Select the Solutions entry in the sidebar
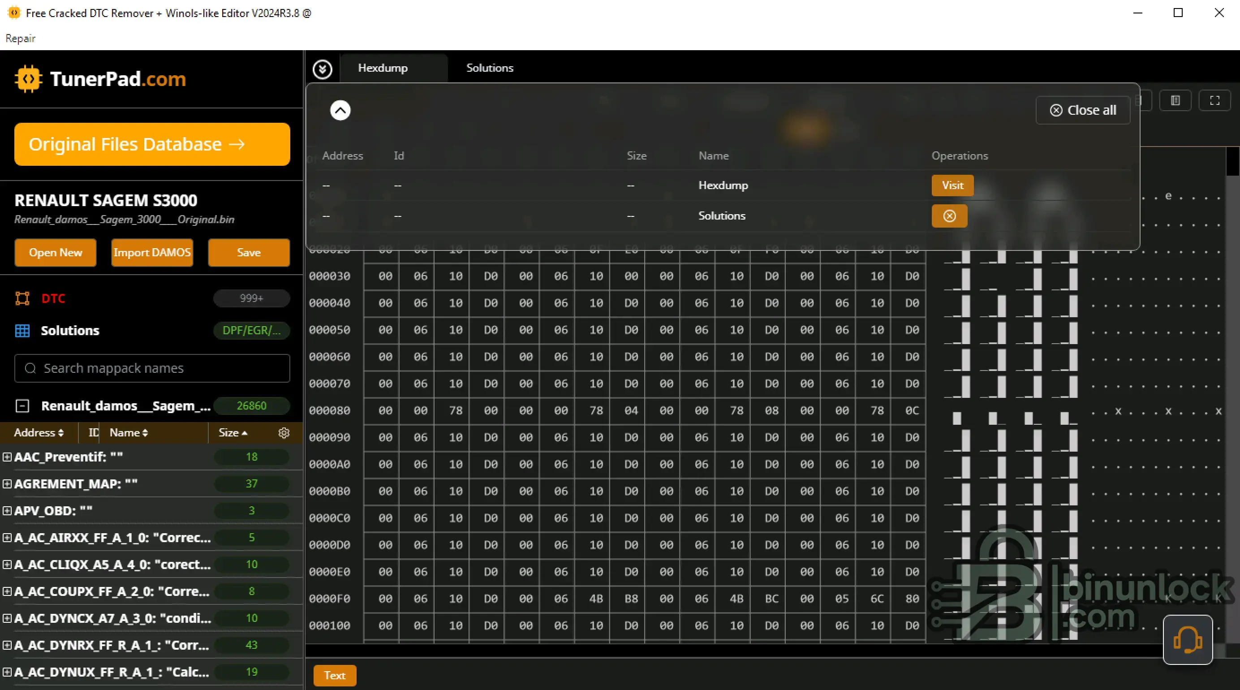This screenshot has height=690, width=1240. point(70,331)
